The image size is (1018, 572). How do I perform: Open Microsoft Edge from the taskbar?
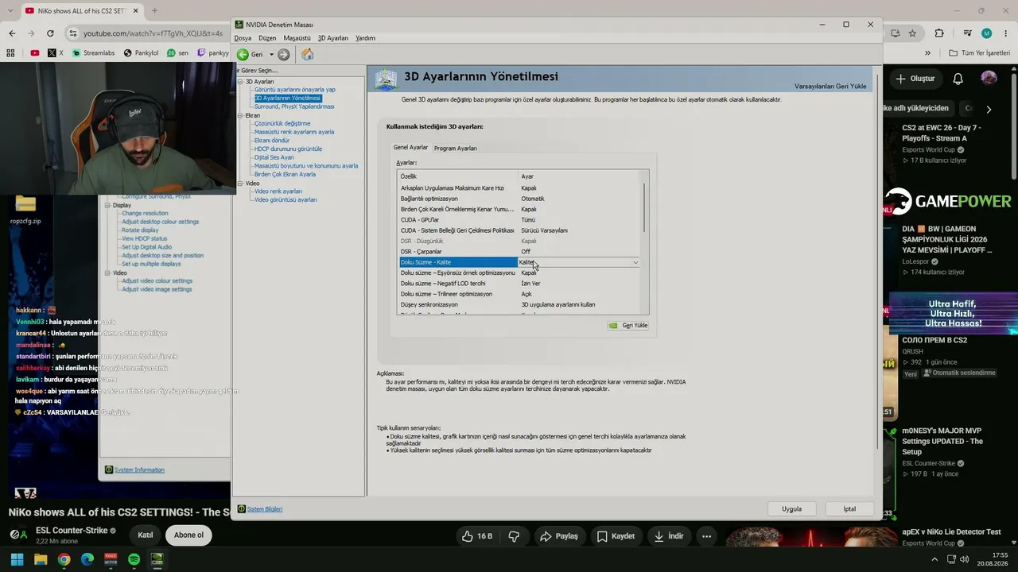(87, 559)
